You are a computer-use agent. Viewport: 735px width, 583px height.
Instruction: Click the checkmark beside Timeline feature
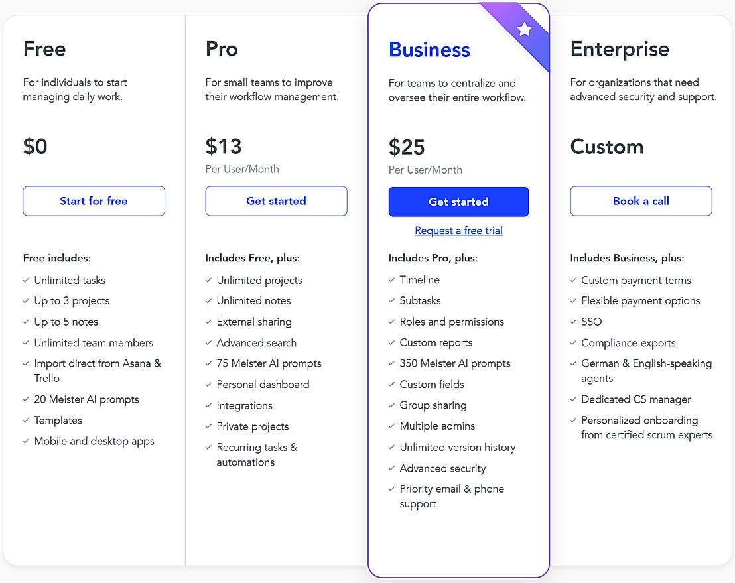click(x=391, y=280)
